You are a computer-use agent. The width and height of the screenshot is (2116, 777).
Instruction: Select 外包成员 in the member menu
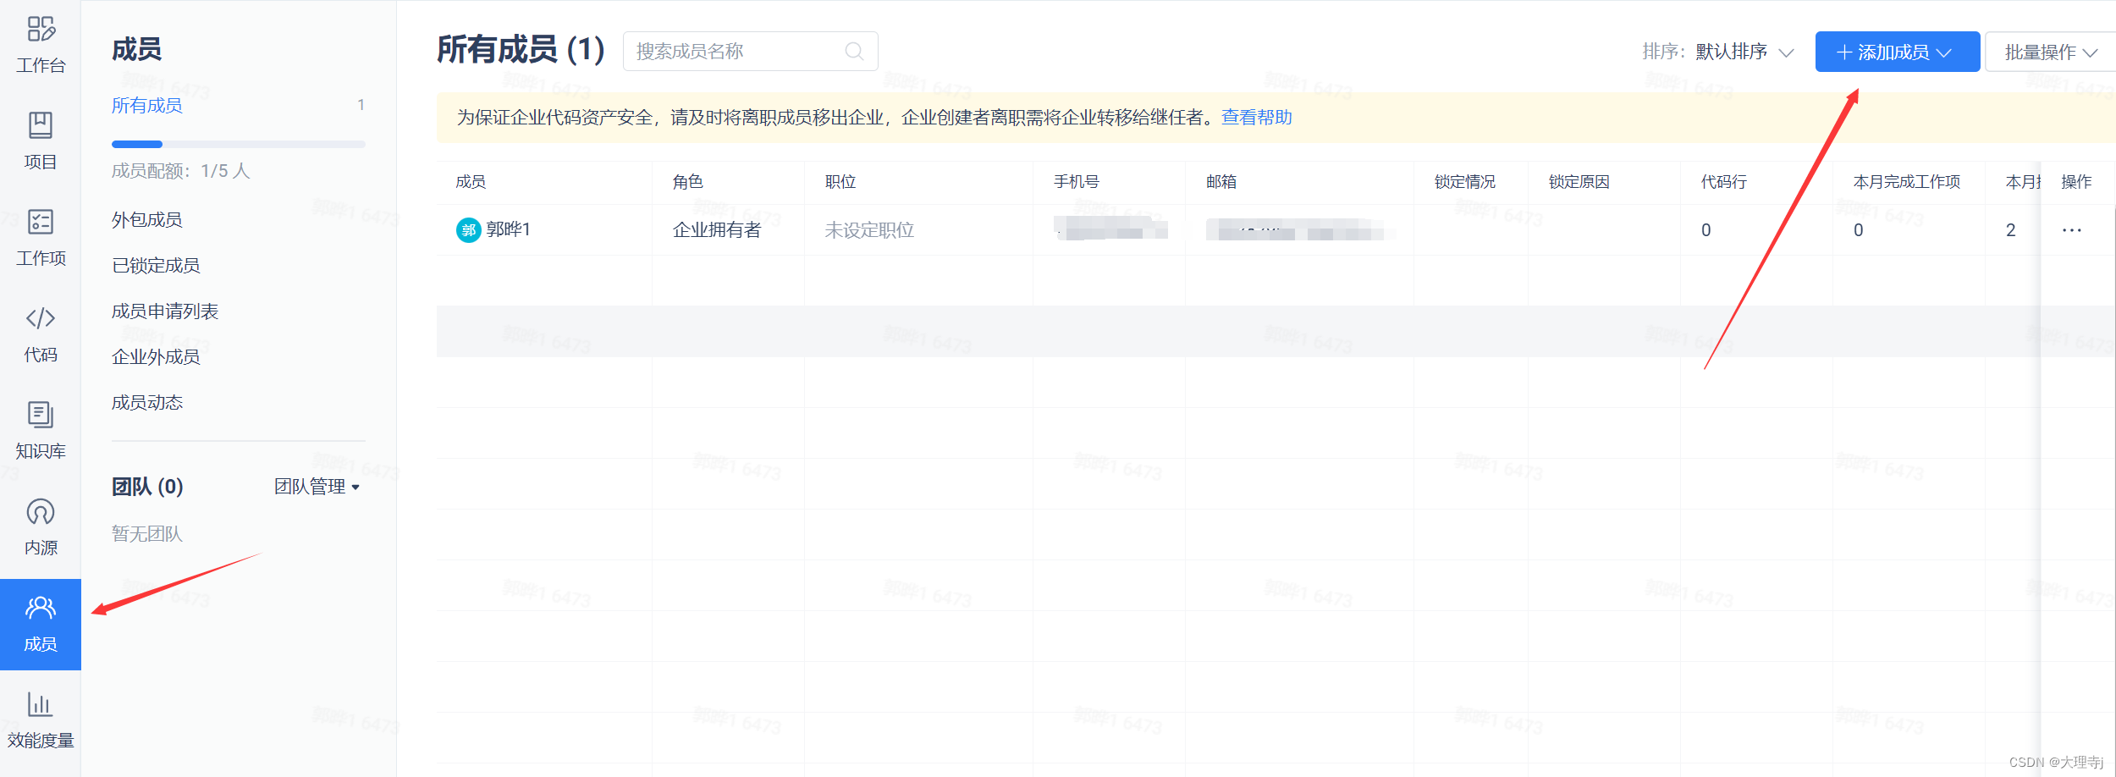click(x=147, y=220)
